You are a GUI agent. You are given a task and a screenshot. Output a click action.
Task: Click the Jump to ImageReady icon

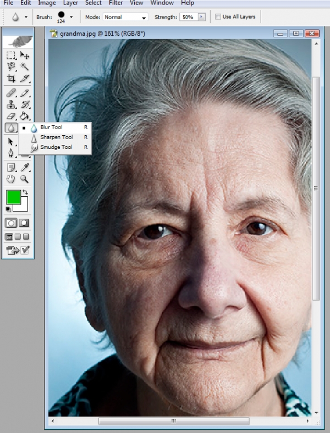(13, 250)
